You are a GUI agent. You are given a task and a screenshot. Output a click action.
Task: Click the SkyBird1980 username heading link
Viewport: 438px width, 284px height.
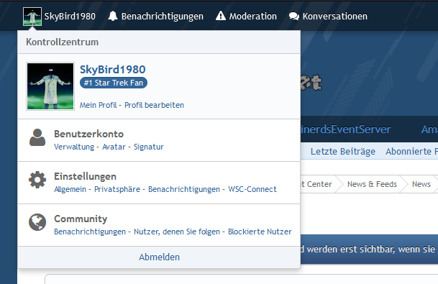click(x=113, y=70)
